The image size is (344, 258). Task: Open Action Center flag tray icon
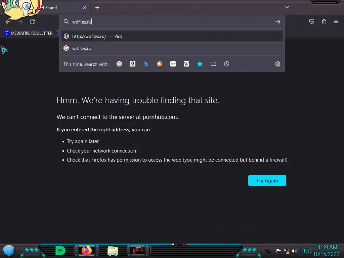[x=278, y=251]
